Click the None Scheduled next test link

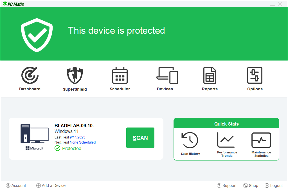(83, 142)
